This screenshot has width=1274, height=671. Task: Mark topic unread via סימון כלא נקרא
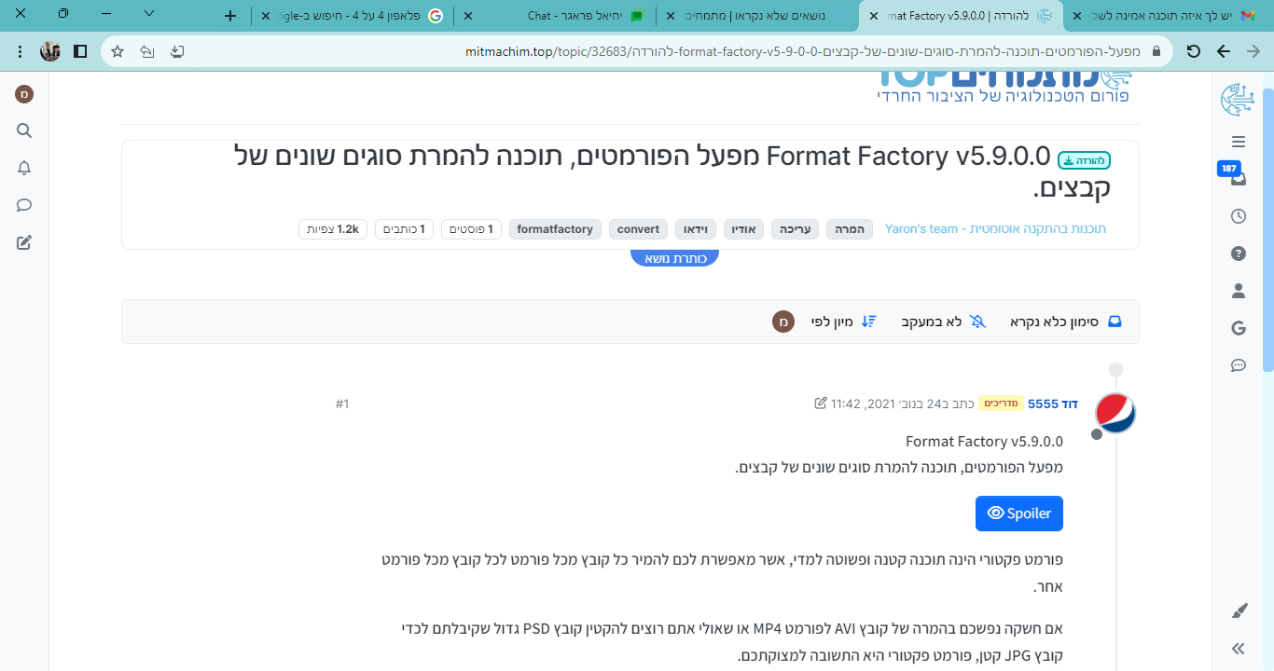(x=1066, y=322)
